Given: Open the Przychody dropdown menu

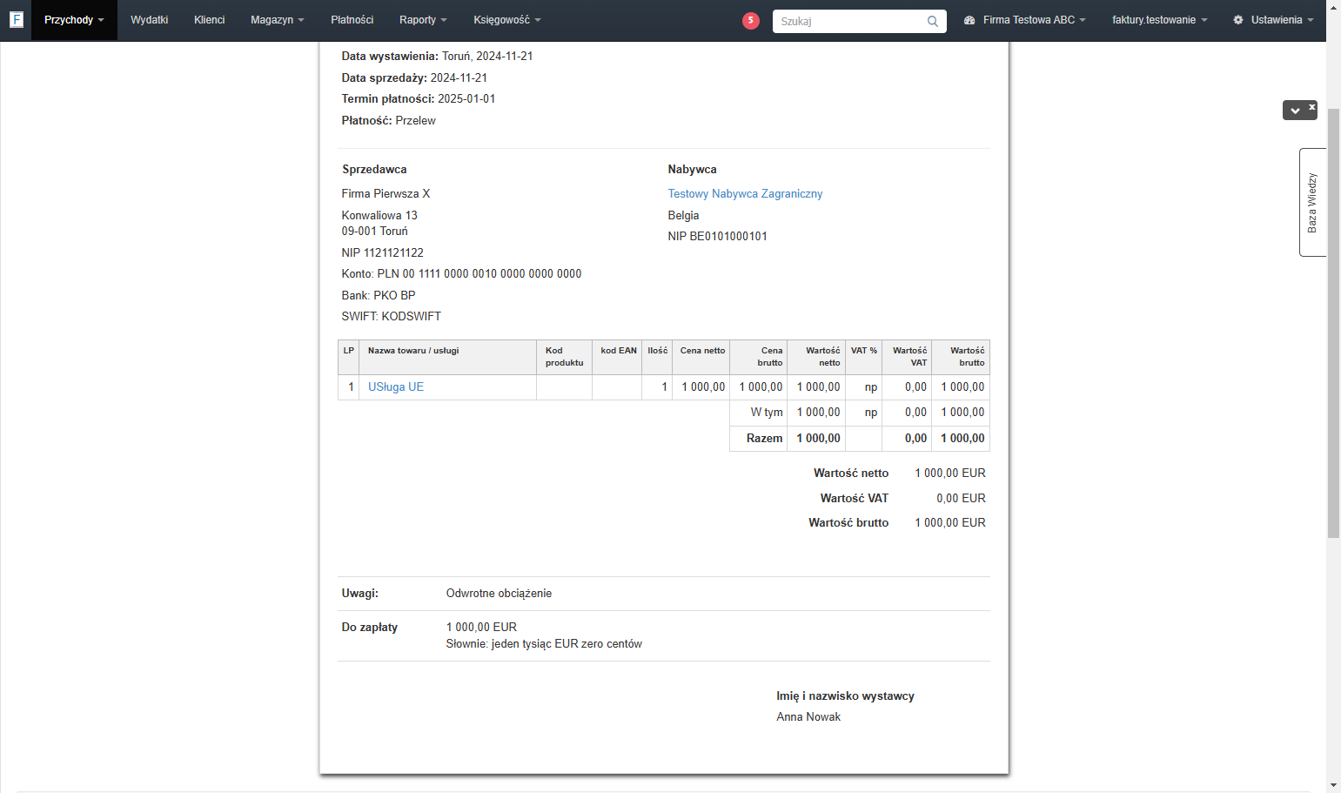Looking at the screenshot, I should (74, 20).
